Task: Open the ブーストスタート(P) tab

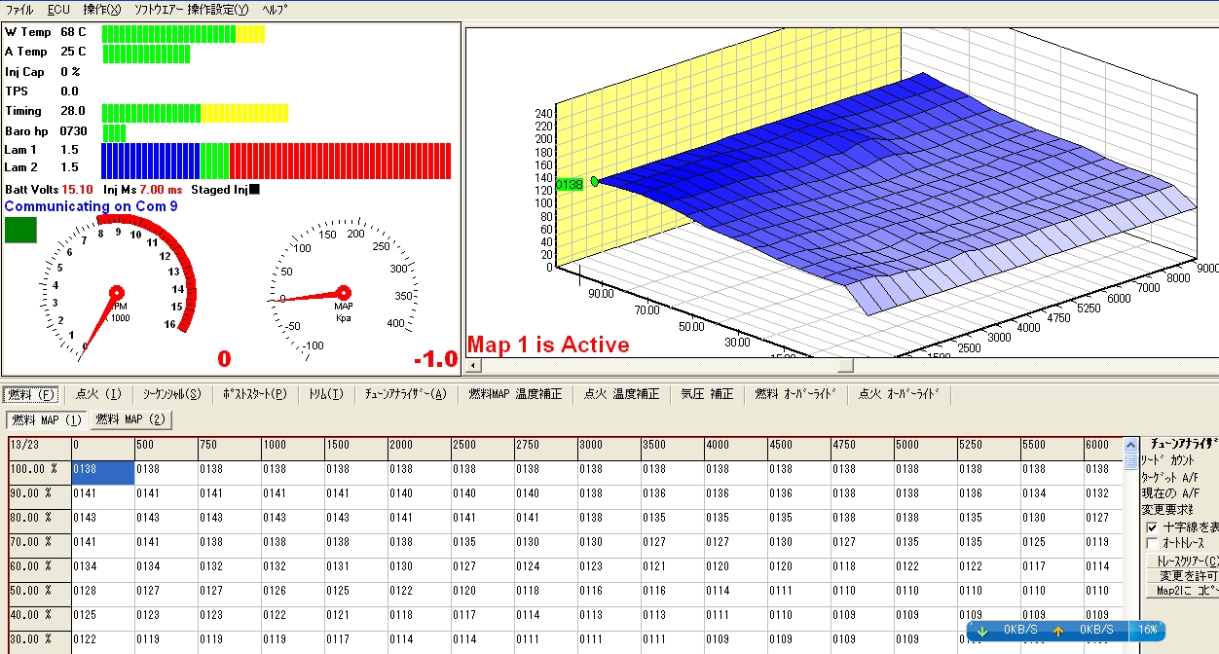Action: [254, 394]
